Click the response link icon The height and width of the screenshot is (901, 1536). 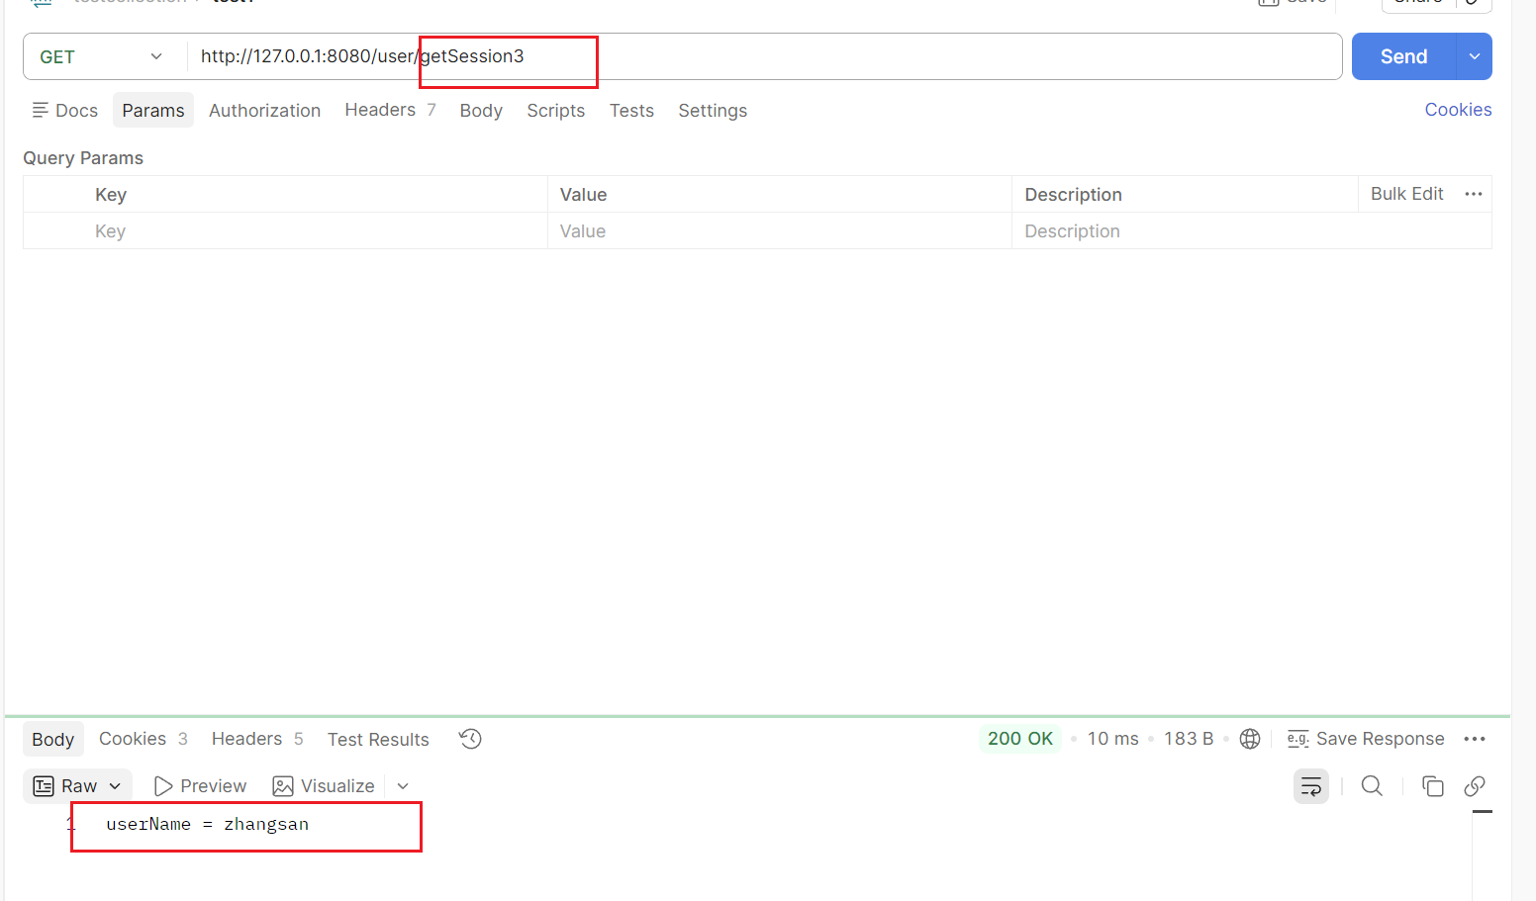pos(1475,786)
